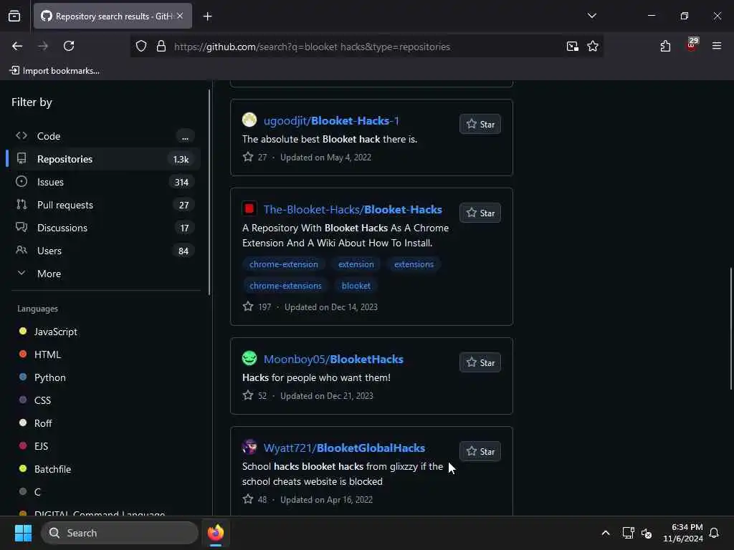Viewport: 734px width, 550px height.
Task: Filter results by Pull requests
Action: pos(104,205)
